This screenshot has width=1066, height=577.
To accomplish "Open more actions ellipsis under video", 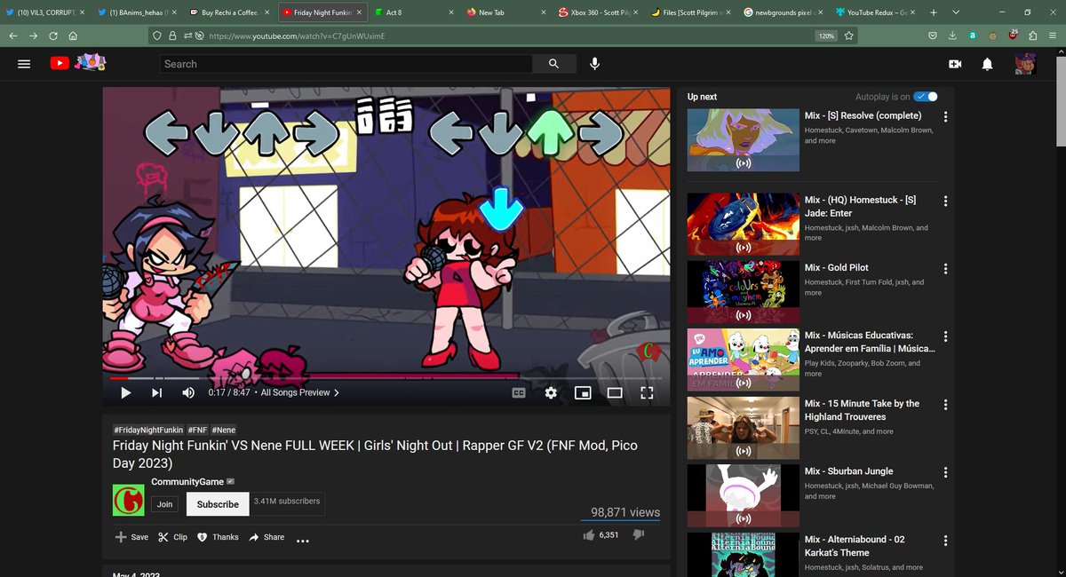I will [302, 540].
